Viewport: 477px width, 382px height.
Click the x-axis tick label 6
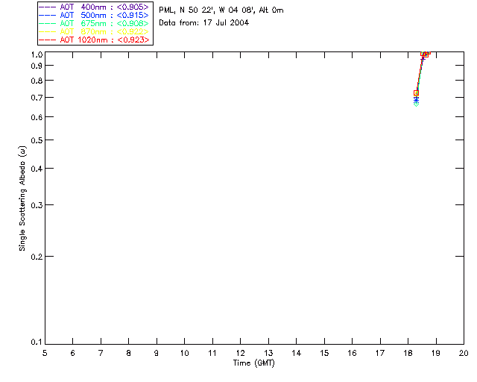[73, 353]
